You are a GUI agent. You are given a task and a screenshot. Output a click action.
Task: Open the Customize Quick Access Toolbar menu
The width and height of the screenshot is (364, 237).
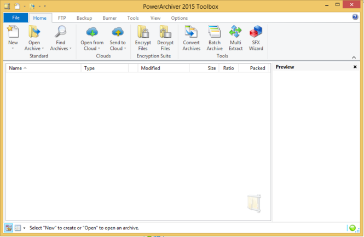45,6
